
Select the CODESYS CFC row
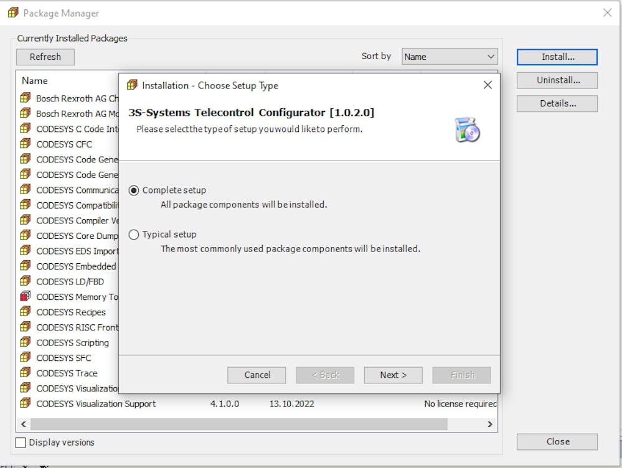pos(68,144)
